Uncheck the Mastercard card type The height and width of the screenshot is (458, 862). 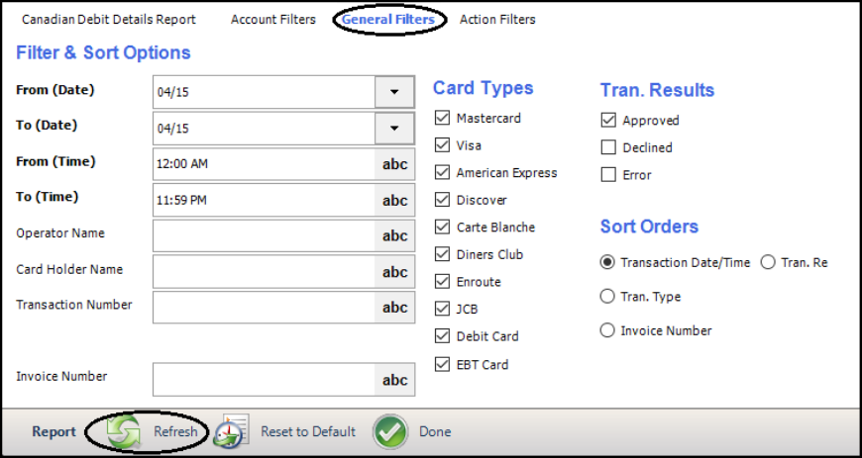coord(442,118)
